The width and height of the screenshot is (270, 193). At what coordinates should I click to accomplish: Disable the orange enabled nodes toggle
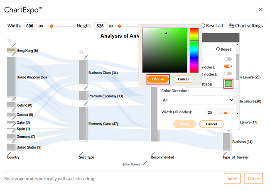point(228,66)
